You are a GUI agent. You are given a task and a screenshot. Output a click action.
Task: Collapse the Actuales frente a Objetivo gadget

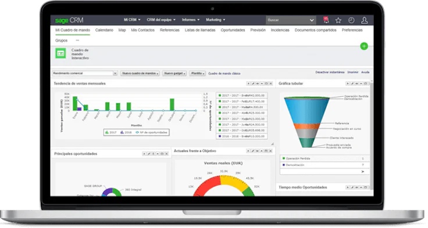pyautogui.click(x=262, y=151)
